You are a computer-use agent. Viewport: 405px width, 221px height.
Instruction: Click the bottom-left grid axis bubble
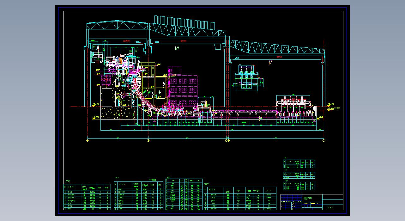coord(88,140)
